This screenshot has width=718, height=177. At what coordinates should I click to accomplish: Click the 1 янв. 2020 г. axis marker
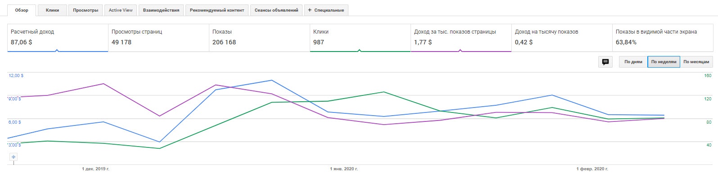click(x=344, y=169)
